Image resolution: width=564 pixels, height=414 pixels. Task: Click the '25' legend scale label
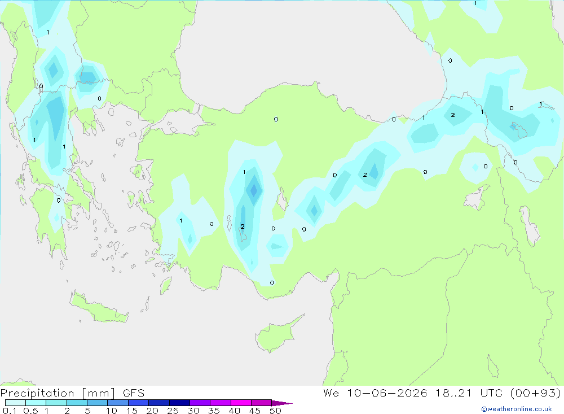point(173,411)
